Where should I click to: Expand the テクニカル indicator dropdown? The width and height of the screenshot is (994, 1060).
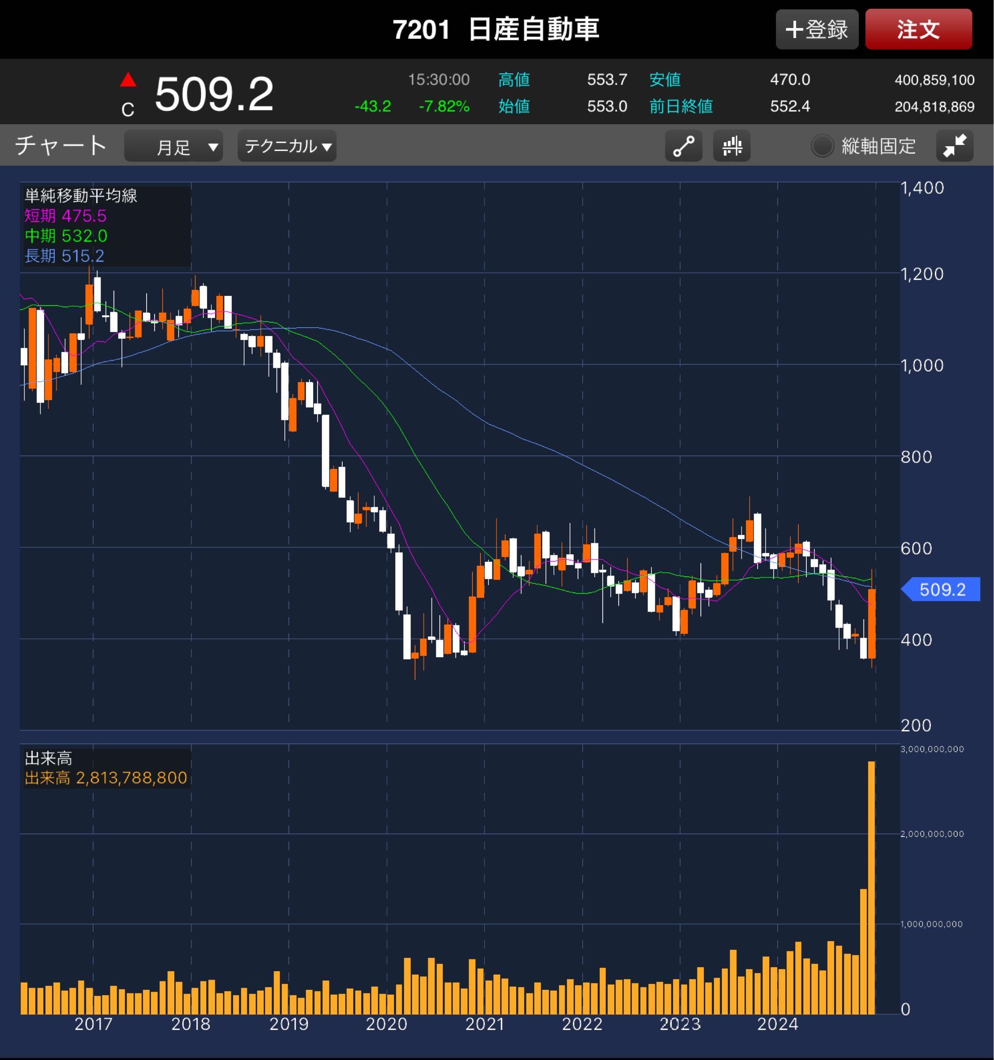click(287, 146)
